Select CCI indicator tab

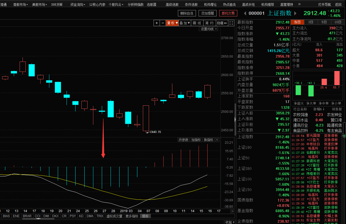pyautogui.click(x=37, y=216)
